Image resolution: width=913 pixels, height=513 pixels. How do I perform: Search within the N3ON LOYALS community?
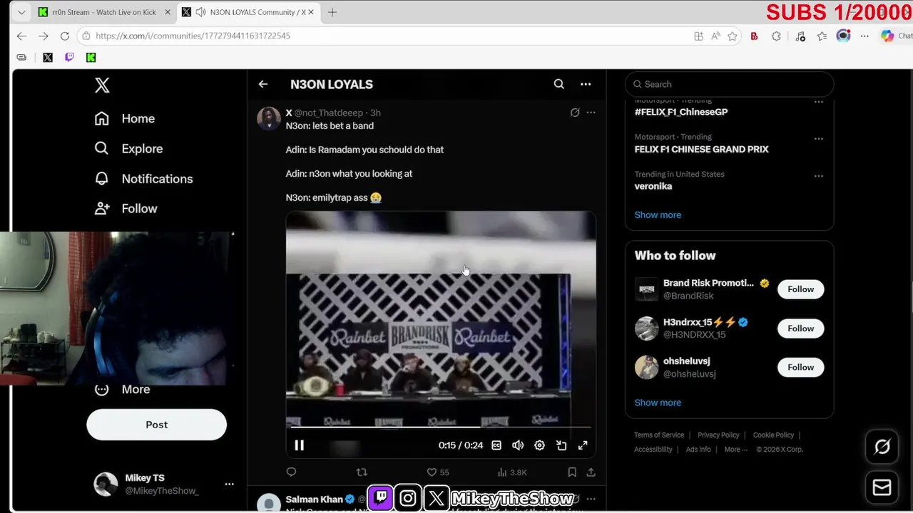pyautogui.click(x=559, y=84)
